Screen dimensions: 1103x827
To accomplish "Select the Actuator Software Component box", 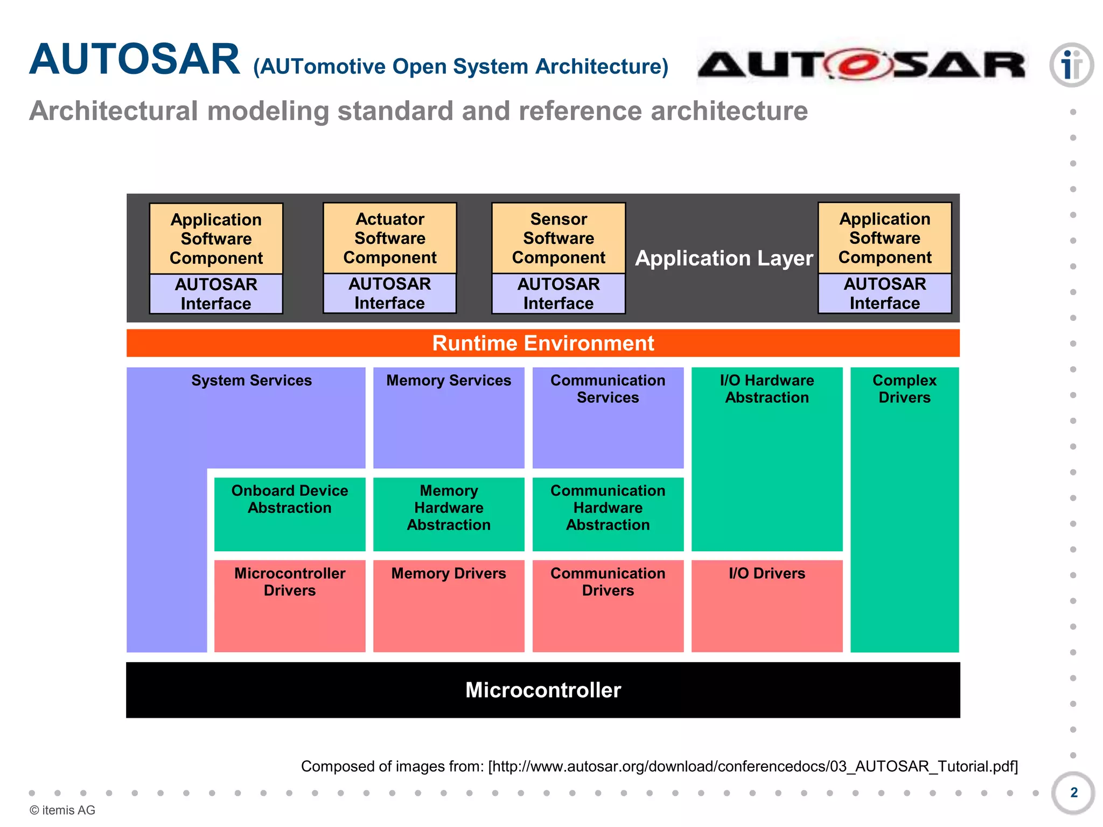I will [389, 239].
